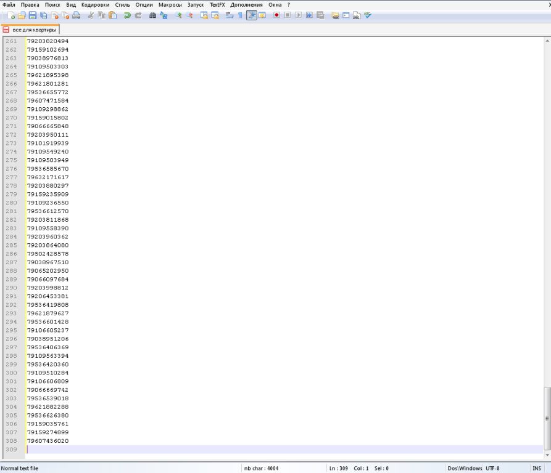Click the Zoom Out icon
The width and height of the screenshot is (551, 473).
pos(189,15)
